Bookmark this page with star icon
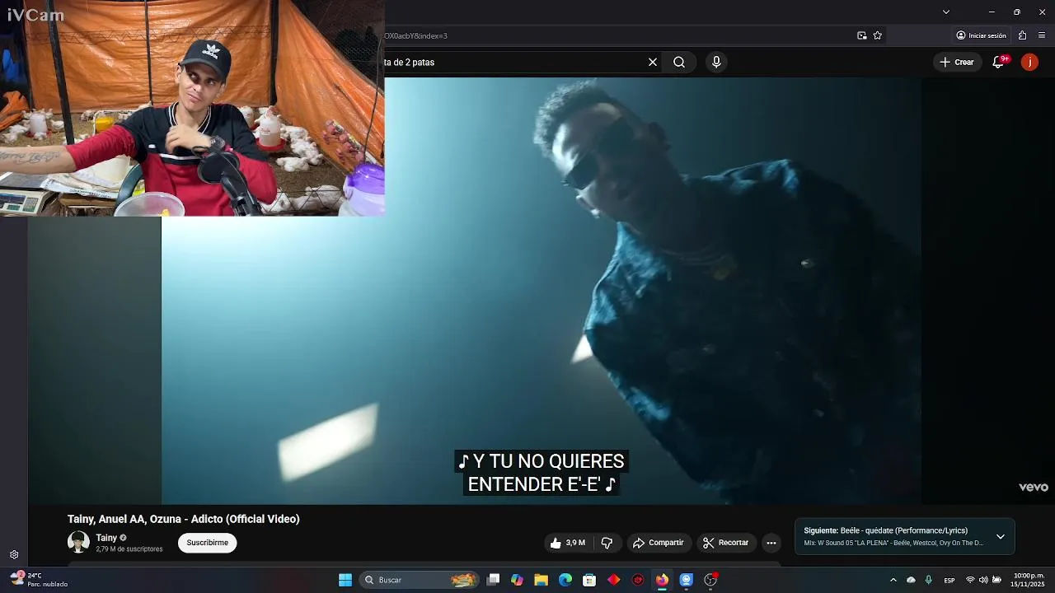The height and width of the screenshot is (593, 1055). click(x=878, y=35)
